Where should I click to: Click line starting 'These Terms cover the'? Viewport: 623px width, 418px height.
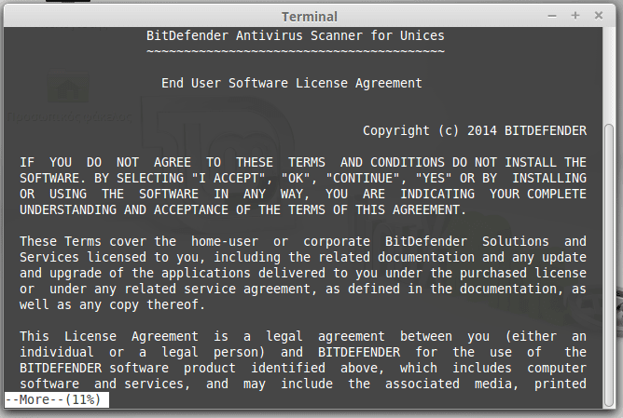303,241
